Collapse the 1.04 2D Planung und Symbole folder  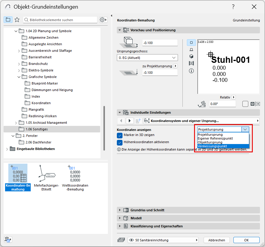[16, 31]
